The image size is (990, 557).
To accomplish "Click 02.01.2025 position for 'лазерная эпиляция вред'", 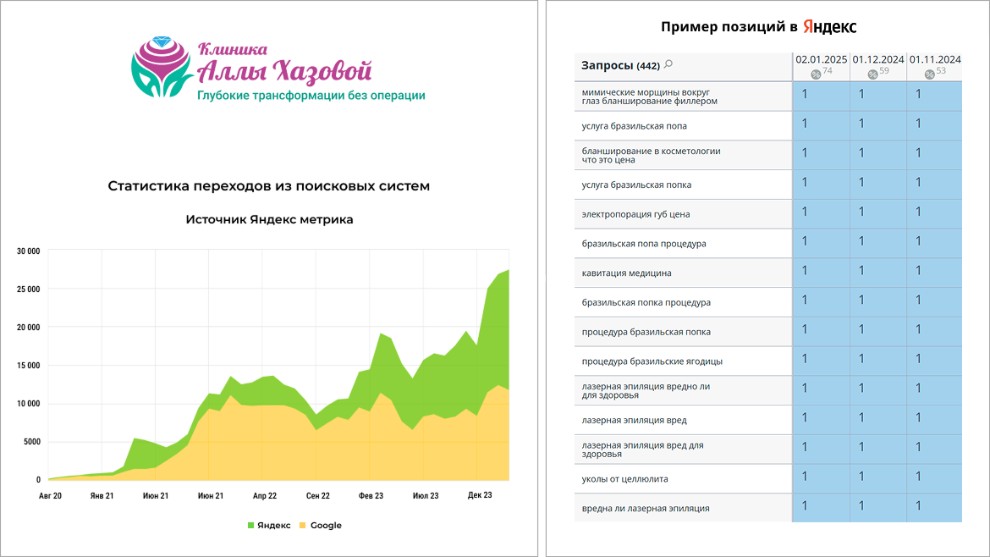I will pos(821,420).
